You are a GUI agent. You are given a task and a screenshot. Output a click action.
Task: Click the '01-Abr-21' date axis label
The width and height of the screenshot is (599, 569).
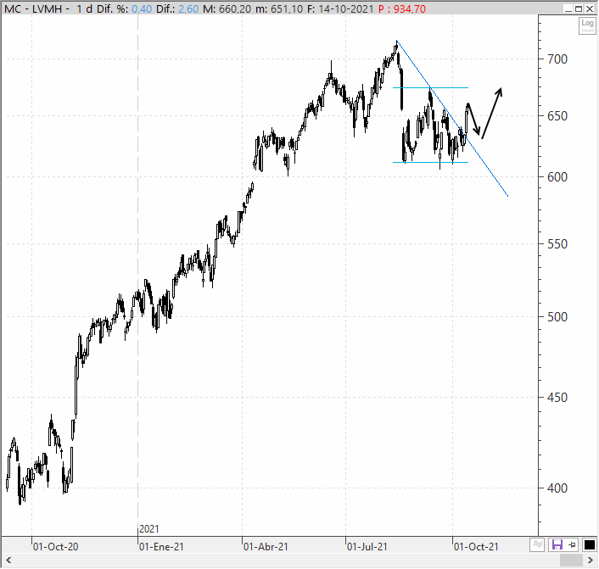coord(266,547)
